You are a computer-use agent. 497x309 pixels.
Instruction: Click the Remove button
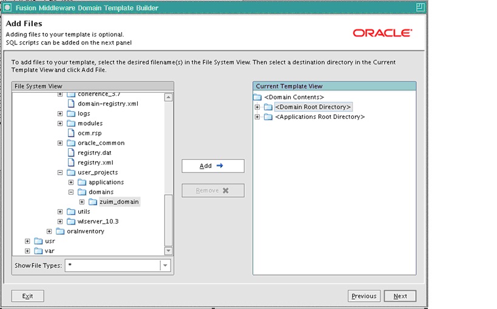[213, 191]
